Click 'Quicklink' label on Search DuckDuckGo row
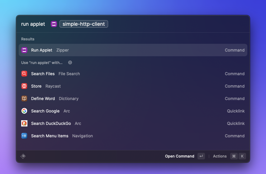The image size is (266, 174). coord(236,123)
